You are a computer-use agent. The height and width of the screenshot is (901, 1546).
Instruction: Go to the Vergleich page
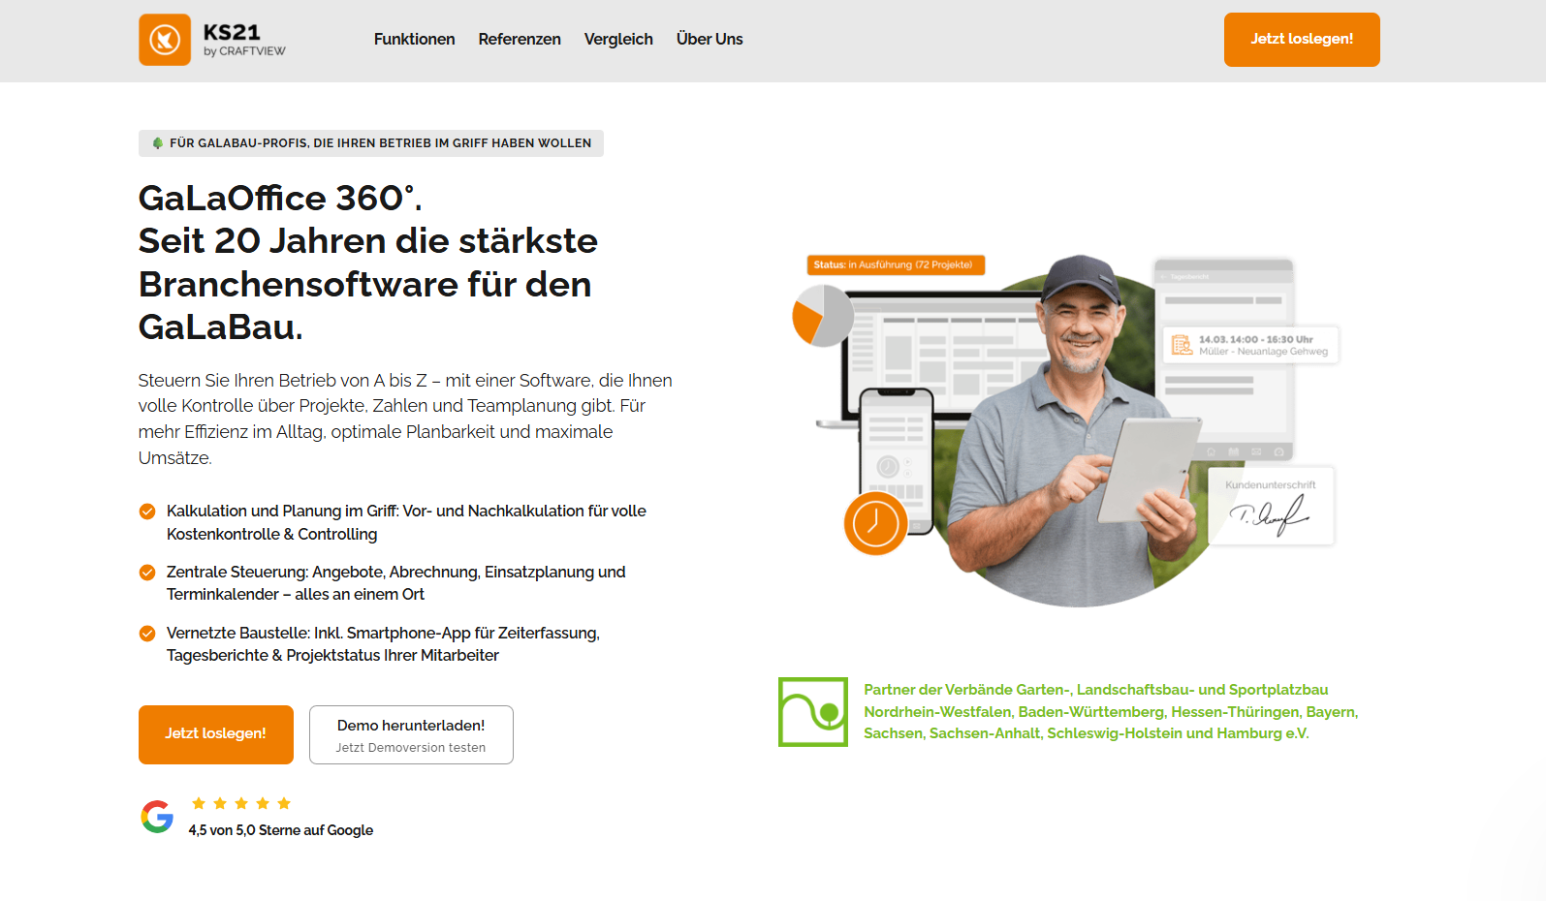tap(618, 39)
